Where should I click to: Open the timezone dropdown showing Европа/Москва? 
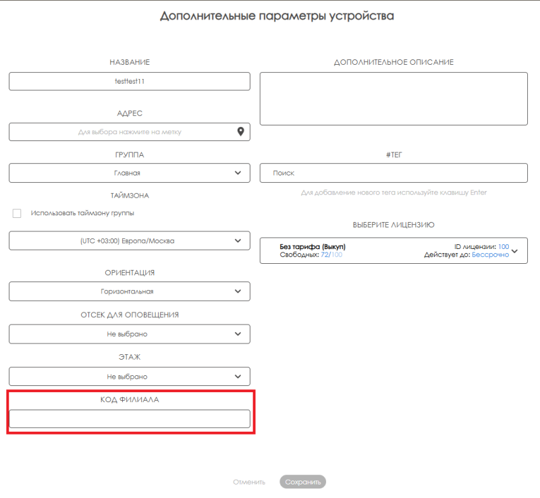click(x=129, y=241)
